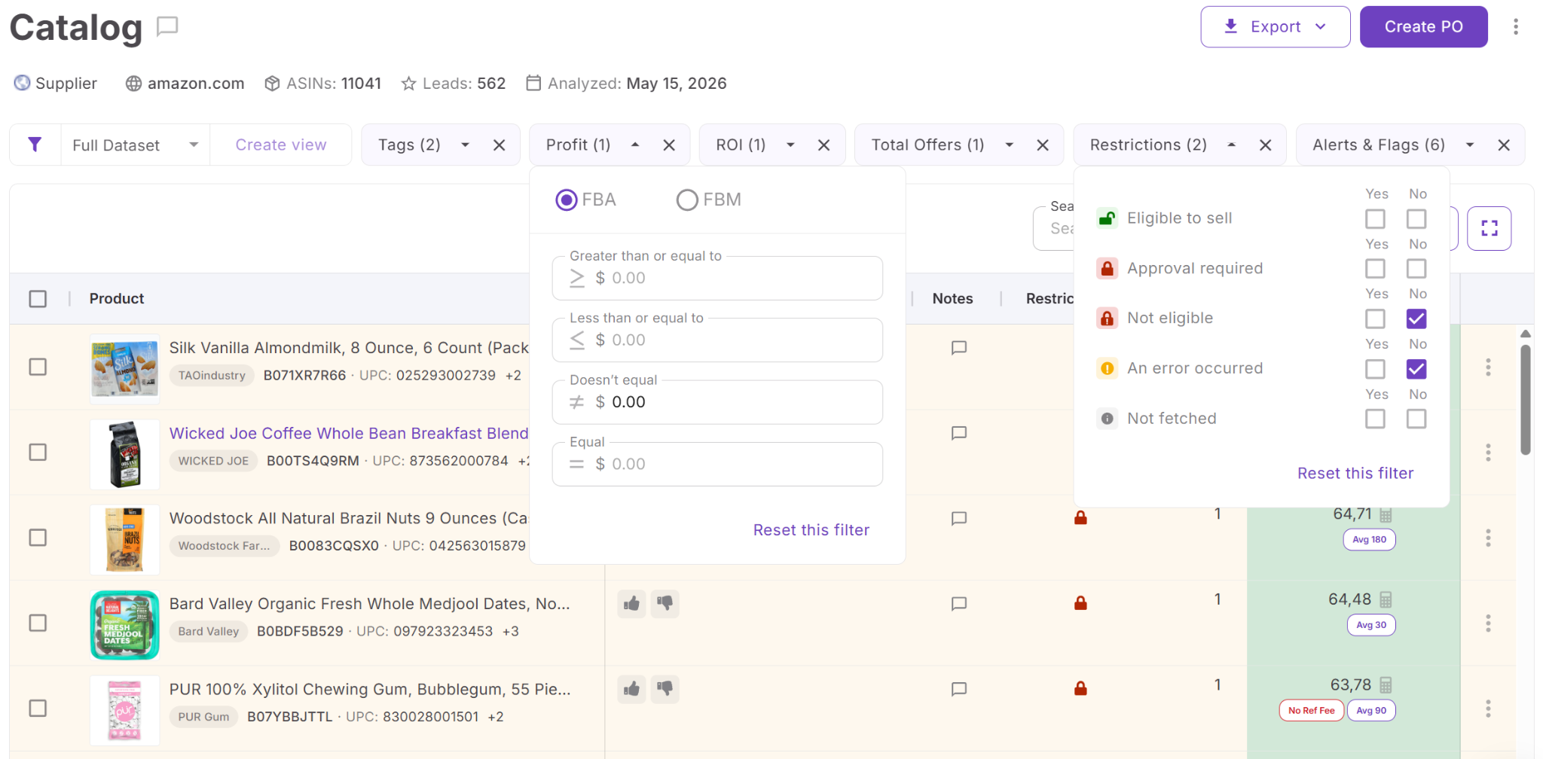
Task: Click calculator icon next to 64,48 value
Action: 1386,599
